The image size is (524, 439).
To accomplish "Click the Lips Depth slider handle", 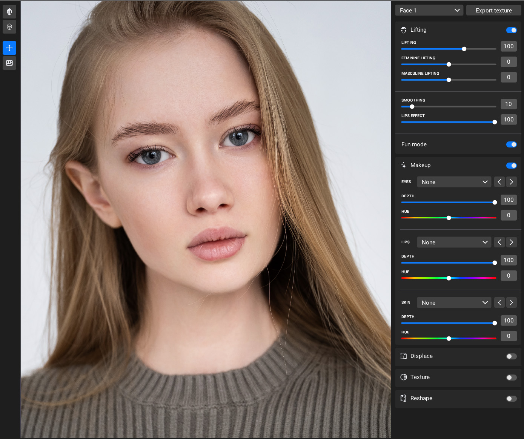I will coord(495,263).
